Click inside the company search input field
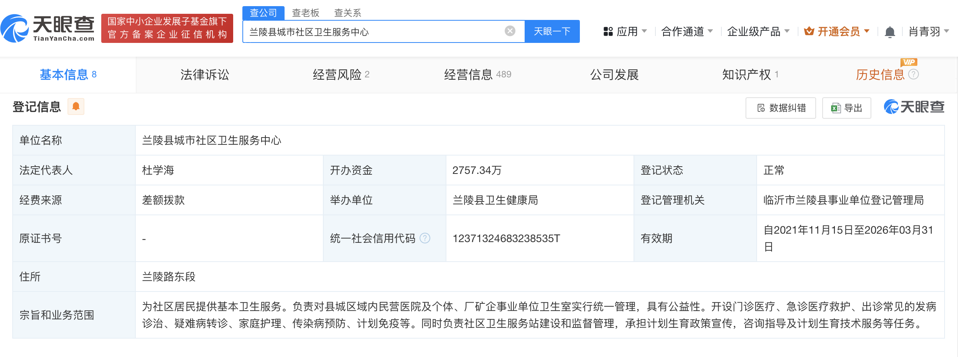Viewport: 958px width, 357px height. tap(364, 33)
